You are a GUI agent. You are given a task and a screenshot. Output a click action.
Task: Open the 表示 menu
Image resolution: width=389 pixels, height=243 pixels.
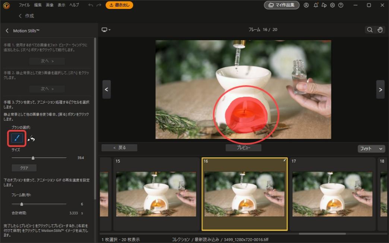point(61,5)
